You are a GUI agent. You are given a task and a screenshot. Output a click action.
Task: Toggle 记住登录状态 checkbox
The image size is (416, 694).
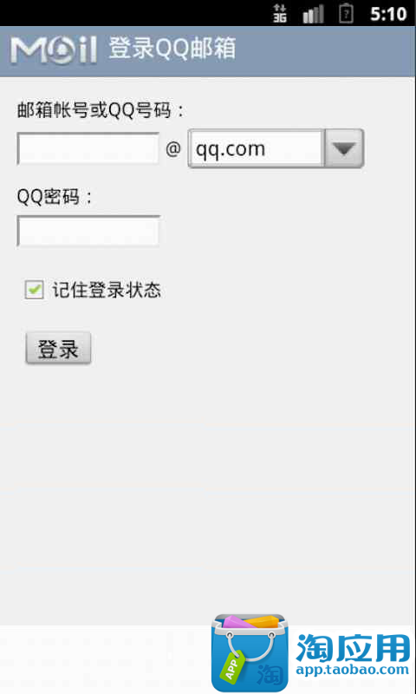(x=34, y=290)
